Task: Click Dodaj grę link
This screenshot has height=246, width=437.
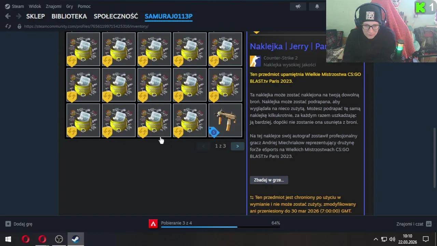Action: pos(23,224)
